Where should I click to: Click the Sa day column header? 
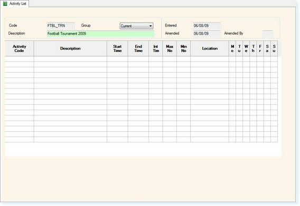tap(267, 48)
